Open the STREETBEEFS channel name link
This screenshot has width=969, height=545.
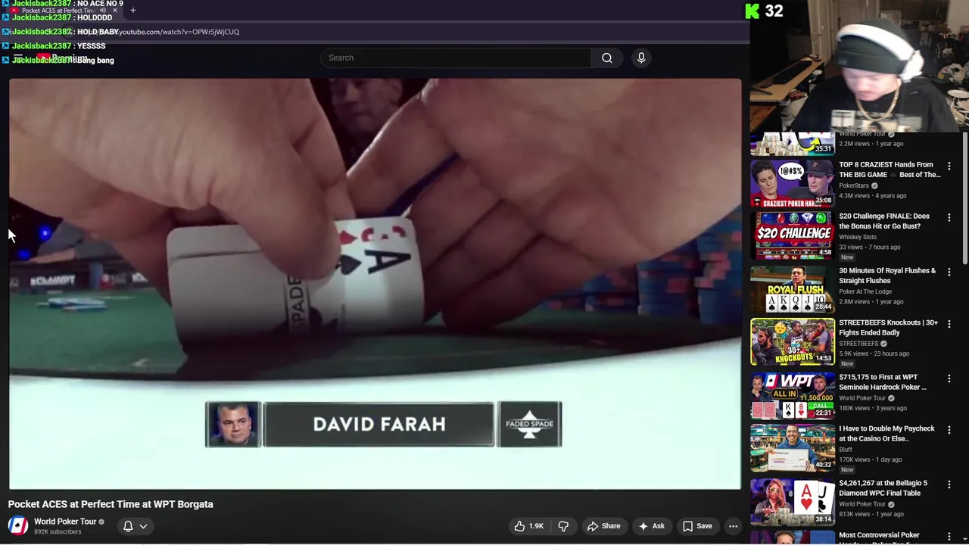858,343
